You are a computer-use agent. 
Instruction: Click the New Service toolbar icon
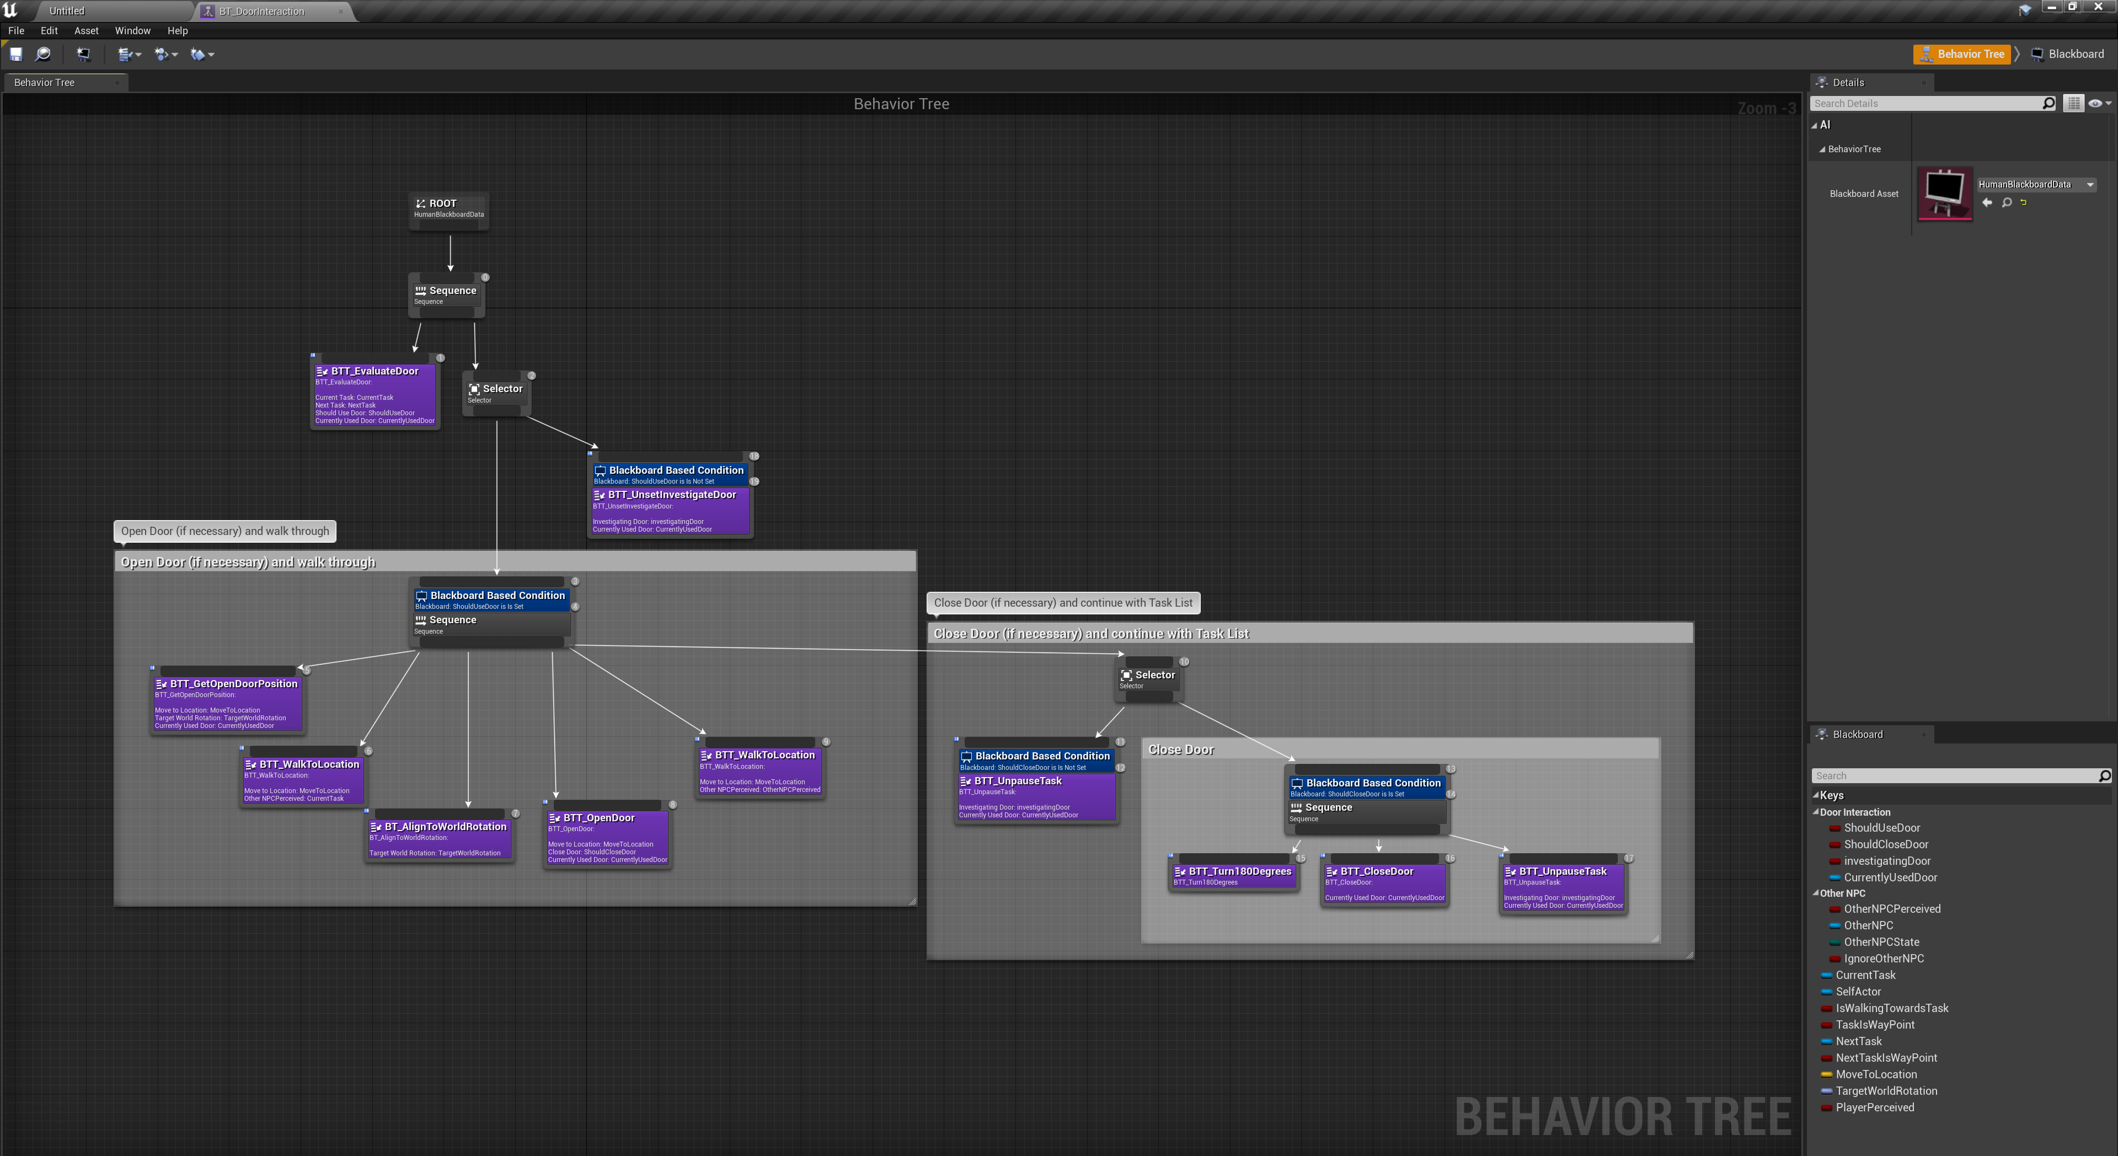(x=198, y=54)
